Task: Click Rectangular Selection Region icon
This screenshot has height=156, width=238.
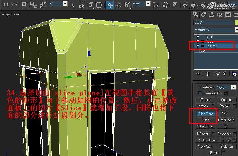Action: tap(91, 5)
